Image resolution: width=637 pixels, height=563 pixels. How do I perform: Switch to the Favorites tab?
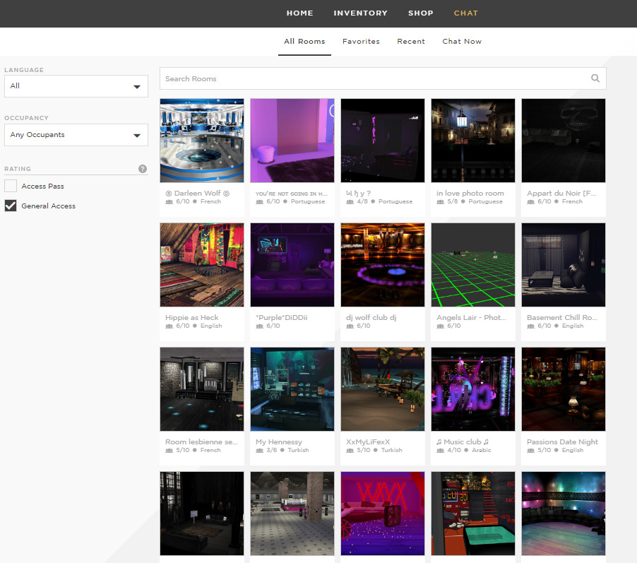(361, 42)
